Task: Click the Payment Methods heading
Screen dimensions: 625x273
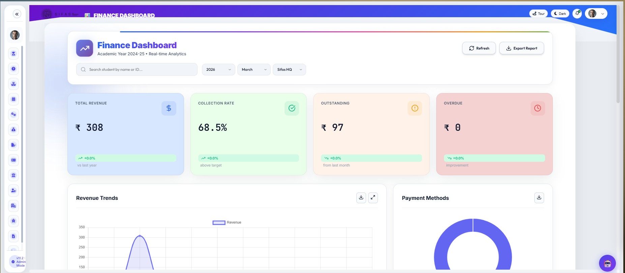Action: pos(425,198)
